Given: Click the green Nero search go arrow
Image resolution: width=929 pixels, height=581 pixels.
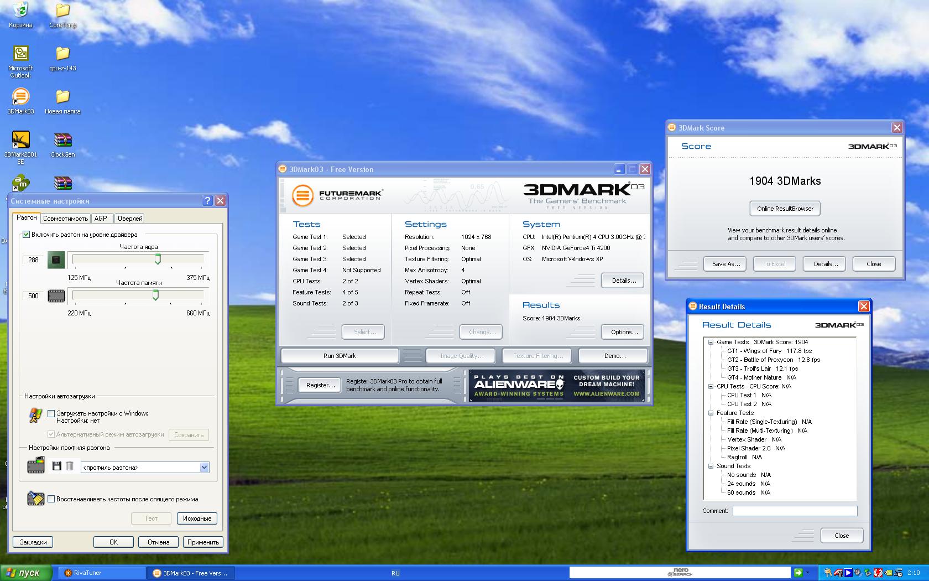Looking at the screenshot, I should point(798,573).
